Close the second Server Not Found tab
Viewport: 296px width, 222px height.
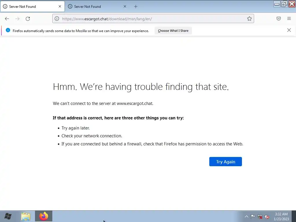[125, 6]
